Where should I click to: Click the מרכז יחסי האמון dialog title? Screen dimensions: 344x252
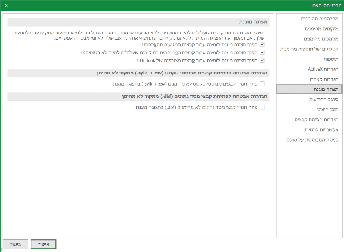(326, 6)
